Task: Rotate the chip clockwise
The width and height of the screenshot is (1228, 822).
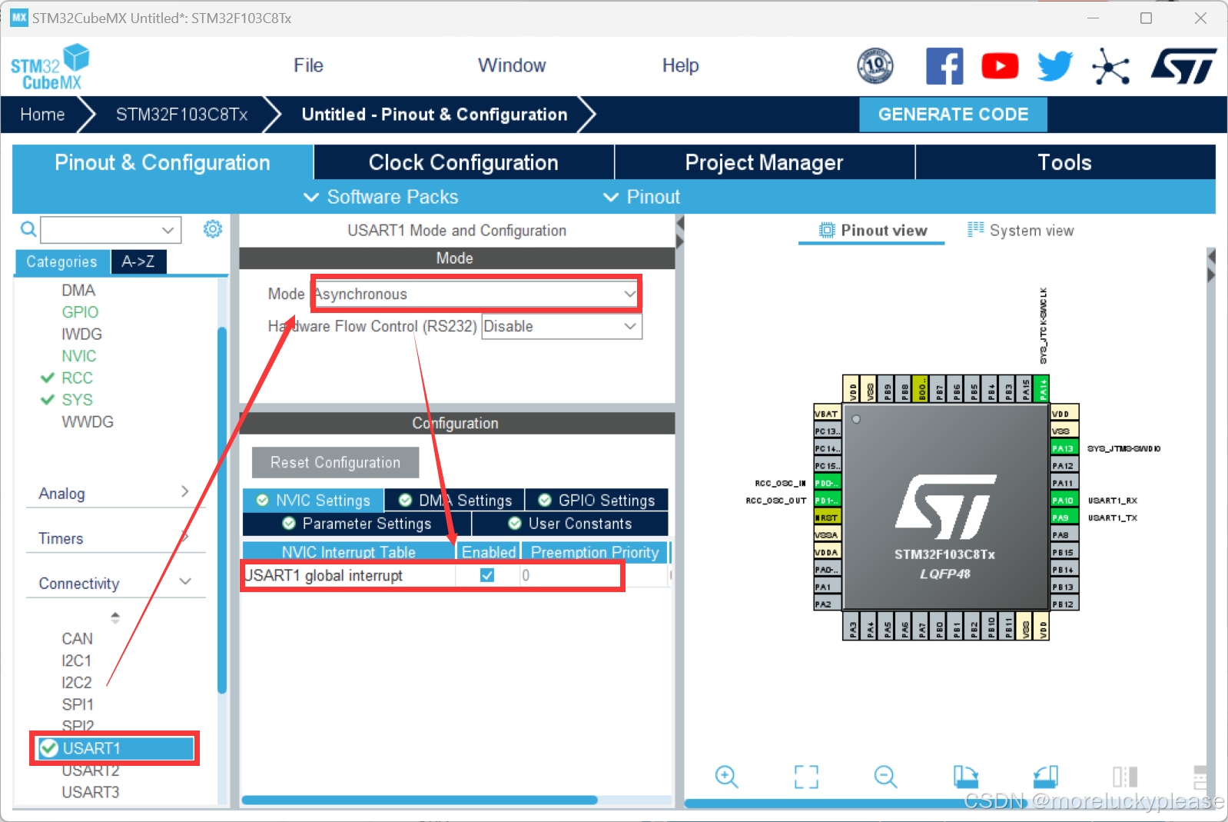Action: pos(966,777)
